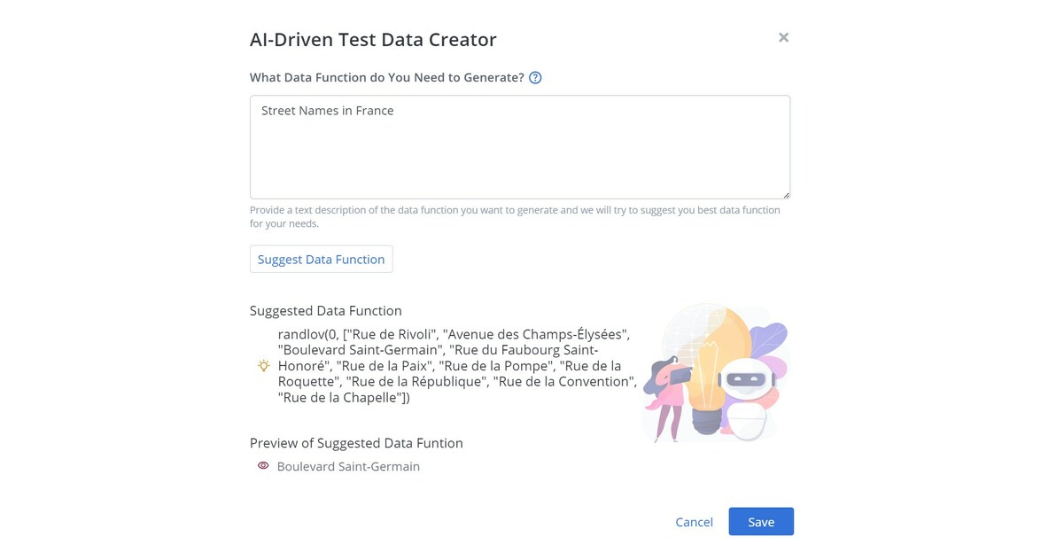Click the lightbulb icon next to suggested function
1041x545 pixels.
tap(262, 365)
